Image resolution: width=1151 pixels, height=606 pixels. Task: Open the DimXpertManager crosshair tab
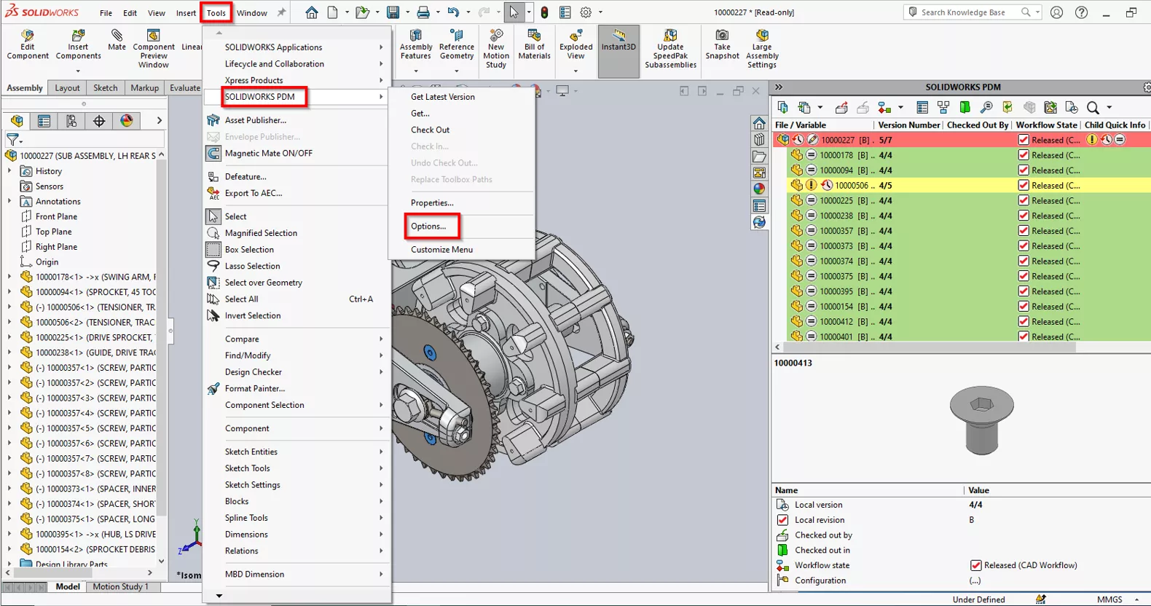tap(99, 121)
